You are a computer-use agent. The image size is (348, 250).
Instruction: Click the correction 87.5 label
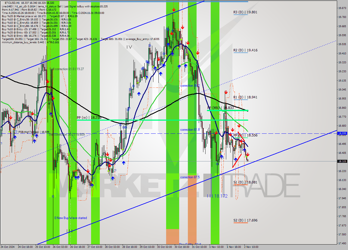pyautogui.click(x=190, y=177)
